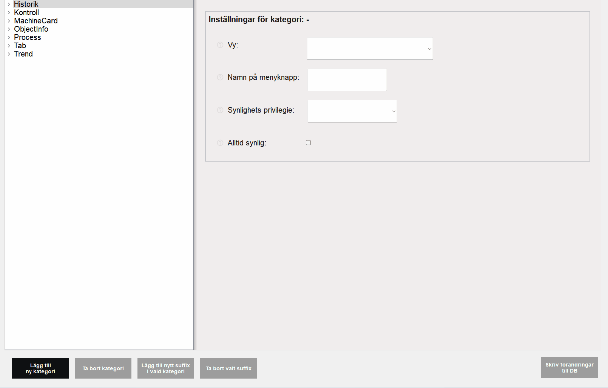Click the help icon for Synlighets privilegie
608x388 pixels.
click(x=220, y=110)
